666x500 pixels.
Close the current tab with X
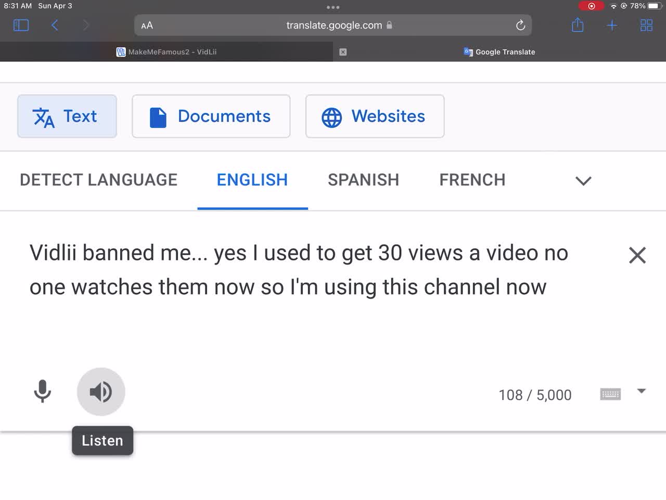click(x=343, y=52)
